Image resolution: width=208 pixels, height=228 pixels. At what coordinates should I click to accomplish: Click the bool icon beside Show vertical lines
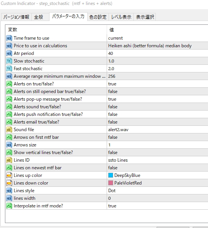(9, 153)
